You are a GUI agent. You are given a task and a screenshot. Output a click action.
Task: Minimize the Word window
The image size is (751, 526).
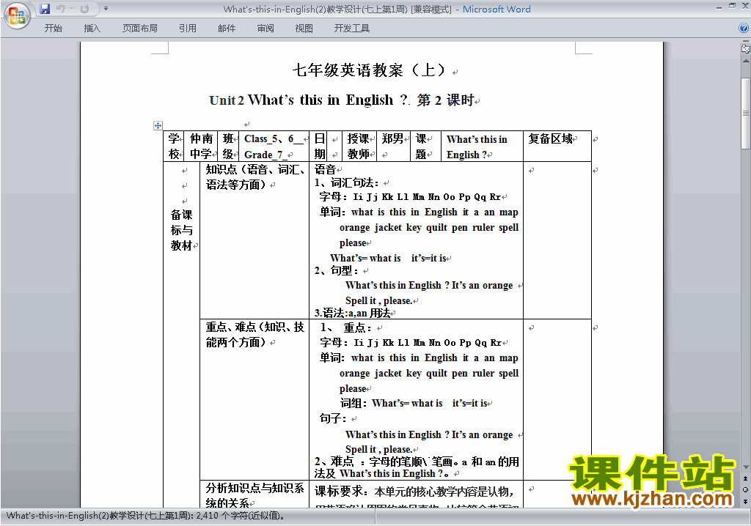point(719,7)
